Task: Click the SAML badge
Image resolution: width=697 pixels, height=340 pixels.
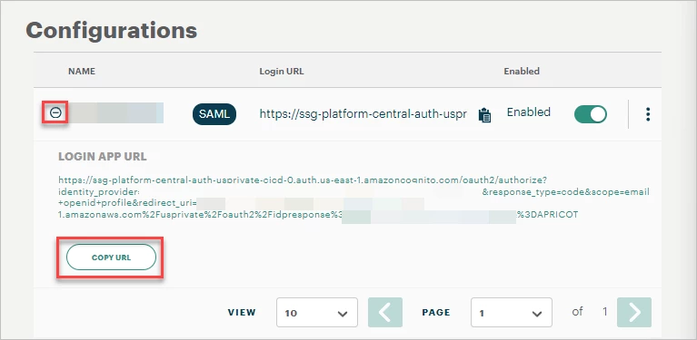Action: [x=214, y=114]
